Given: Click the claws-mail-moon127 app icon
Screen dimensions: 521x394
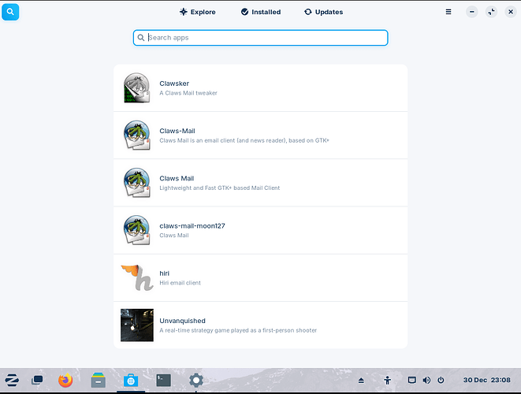Looking at the screenshot, I should click(137, 231).
